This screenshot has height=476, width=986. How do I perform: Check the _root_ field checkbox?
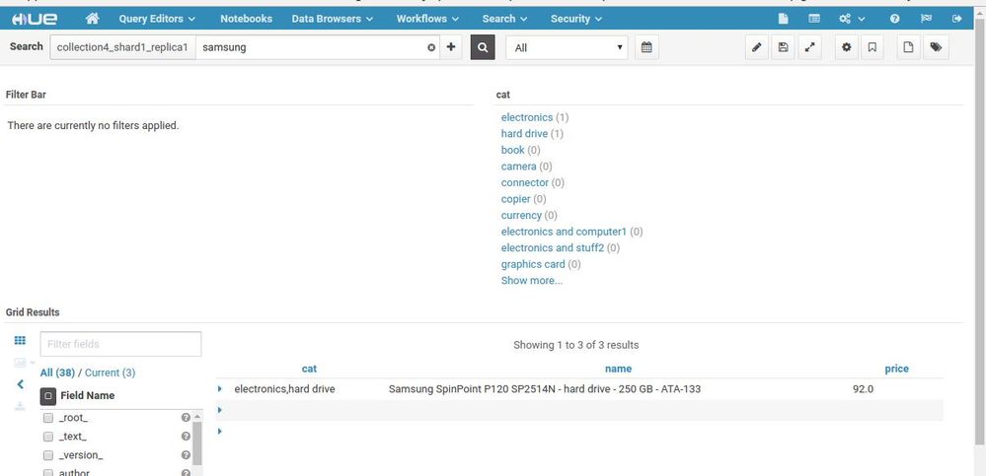[48, 418]
